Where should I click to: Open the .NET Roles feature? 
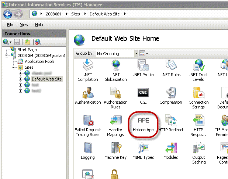171,68
